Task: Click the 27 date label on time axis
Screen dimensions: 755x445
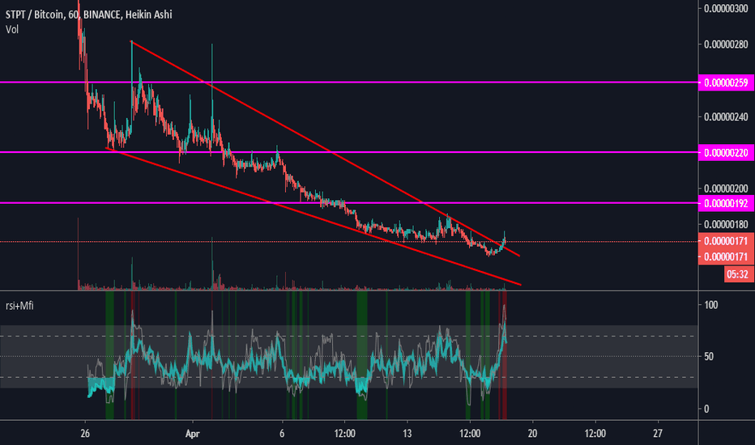Action: point(658,433)
